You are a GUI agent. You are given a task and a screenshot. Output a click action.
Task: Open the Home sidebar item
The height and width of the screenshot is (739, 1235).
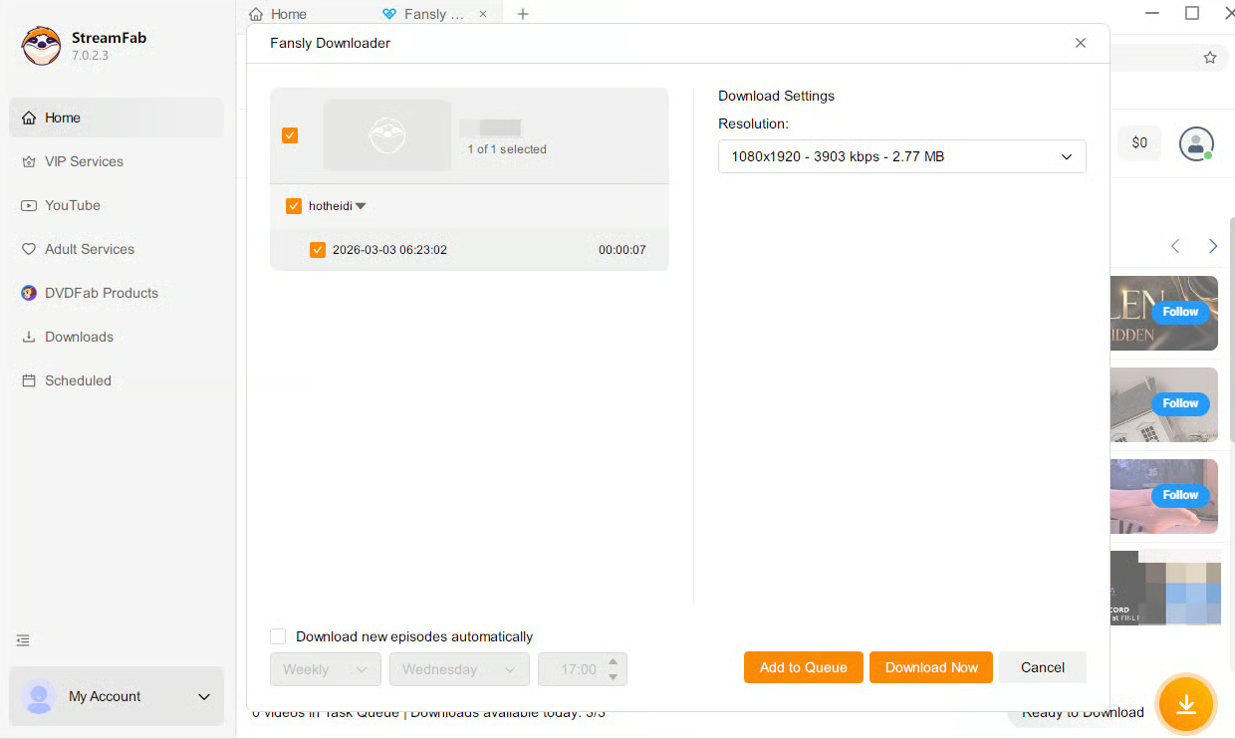pyautogui.click(x=117, y=118)
